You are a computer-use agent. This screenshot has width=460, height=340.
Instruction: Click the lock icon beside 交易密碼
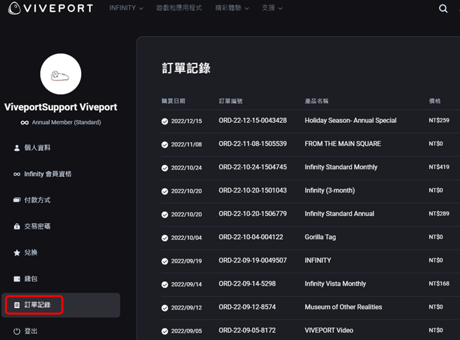tap(17, 226)
